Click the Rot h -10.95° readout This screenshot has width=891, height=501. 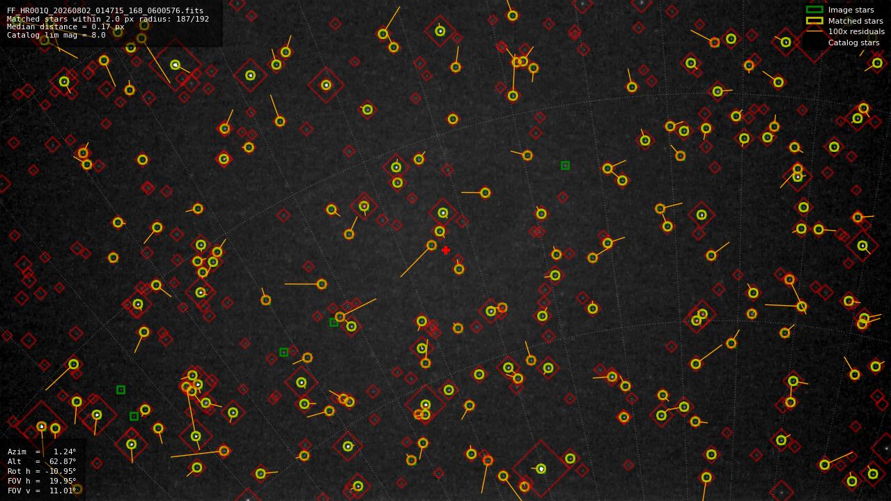[42, 471]
